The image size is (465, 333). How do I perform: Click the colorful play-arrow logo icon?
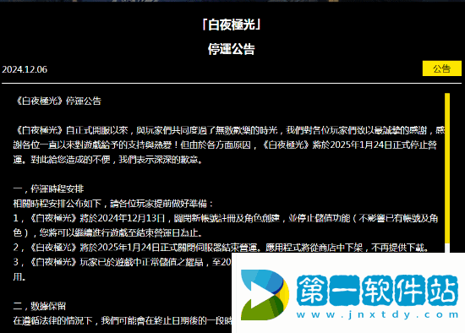click(265, 295)
